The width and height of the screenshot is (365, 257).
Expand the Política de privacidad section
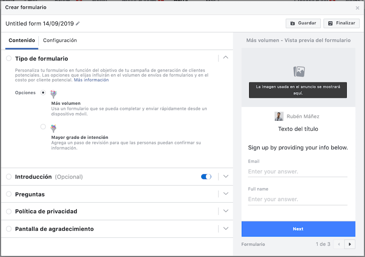tap(225, 211)
